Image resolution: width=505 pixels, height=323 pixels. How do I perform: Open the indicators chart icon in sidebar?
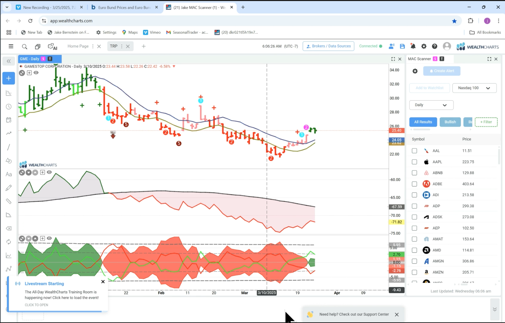[9, 93]
